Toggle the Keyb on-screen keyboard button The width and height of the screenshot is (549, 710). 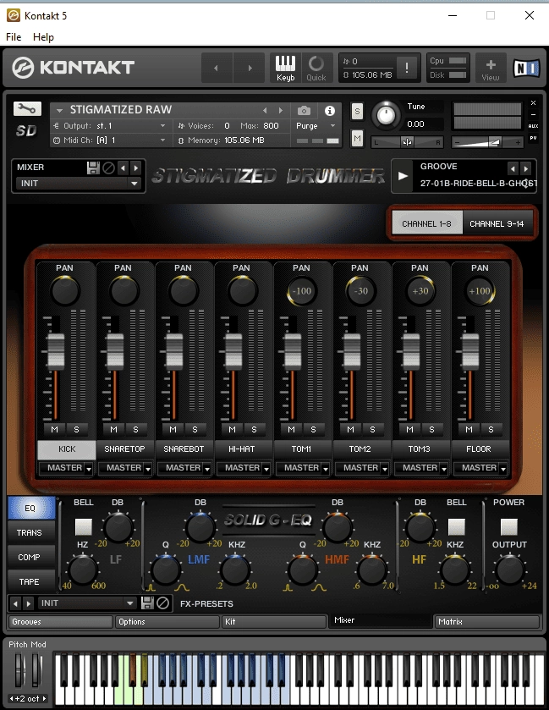coord(286,68)
